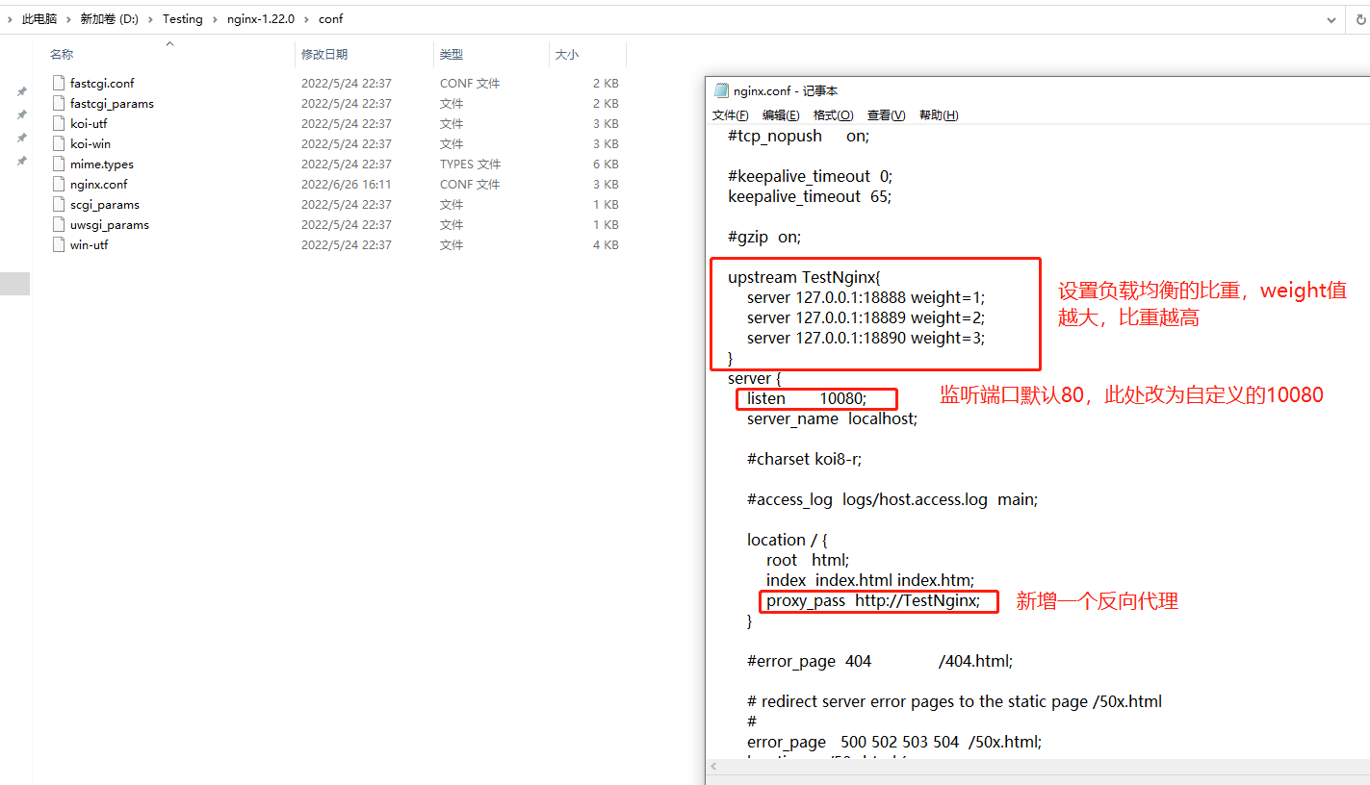Click the 4 KB size cell of win-utf
The width and height of the screenshot is (1370, 785).
pyautogui.click(x=606, y=245)
